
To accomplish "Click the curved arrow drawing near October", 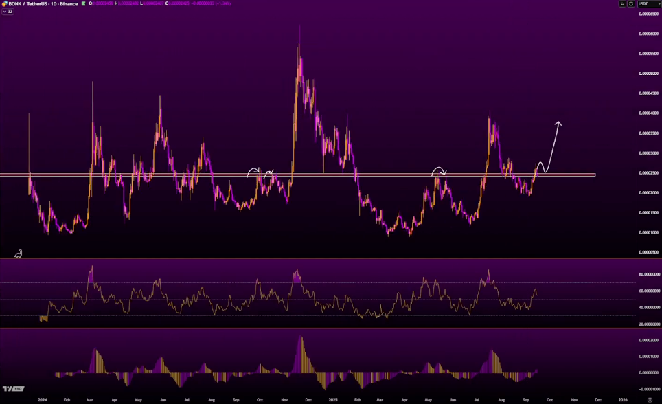I will coord(254,172).
